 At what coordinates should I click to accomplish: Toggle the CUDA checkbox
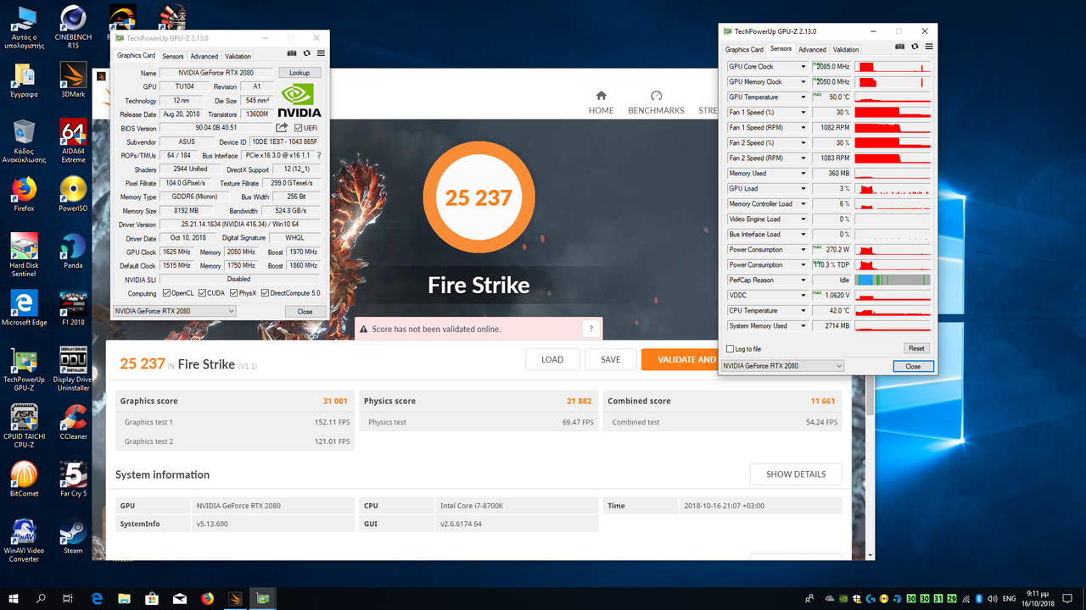pyautogui.click(x=204, y=293)
